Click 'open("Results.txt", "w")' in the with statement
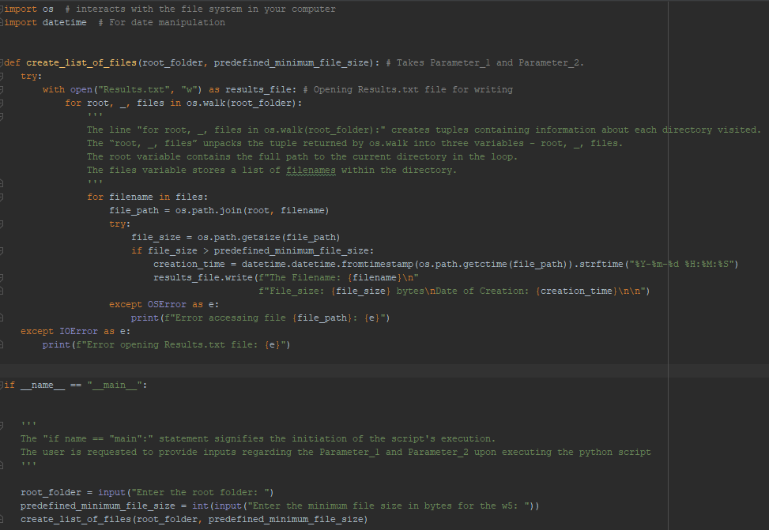The width and height of the screenshot is (769, 530). 136,90
